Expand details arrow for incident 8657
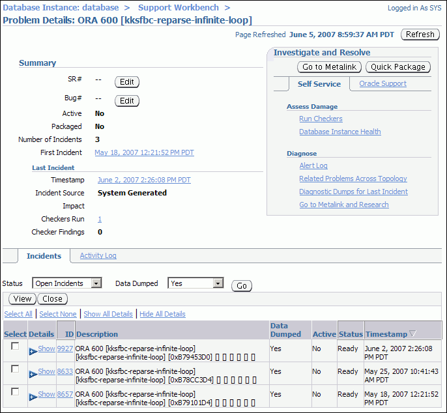The height and width of the screenshot is (413, 447). [x=33, y=397]
